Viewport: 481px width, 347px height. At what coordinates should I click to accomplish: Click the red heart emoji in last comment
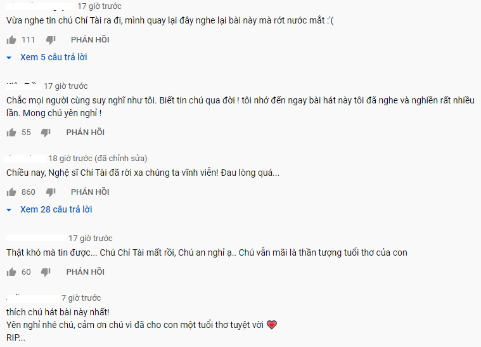pos(272,325)
